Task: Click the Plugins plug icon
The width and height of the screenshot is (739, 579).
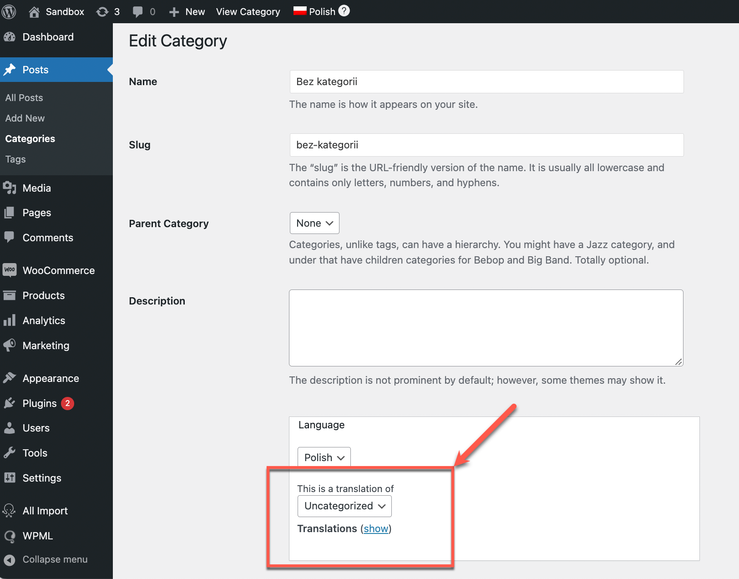Action: [10, 403]
